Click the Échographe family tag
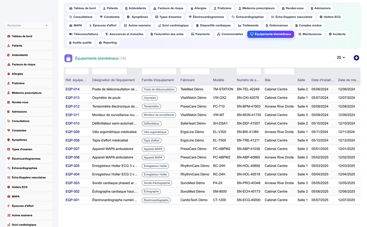 (151, 192)
